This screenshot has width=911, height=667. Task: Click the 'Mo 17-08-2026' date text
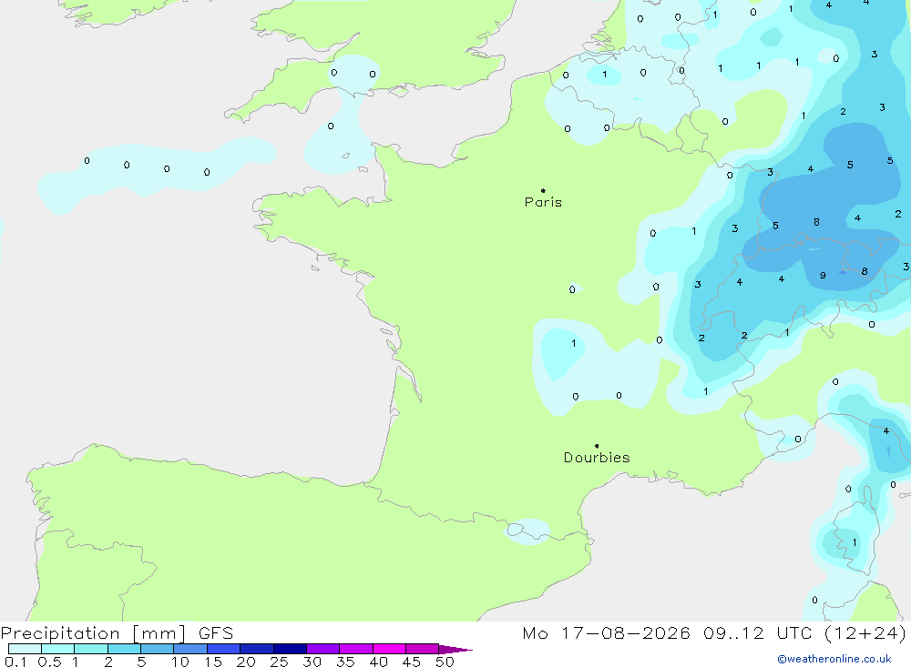pos(606,633)
